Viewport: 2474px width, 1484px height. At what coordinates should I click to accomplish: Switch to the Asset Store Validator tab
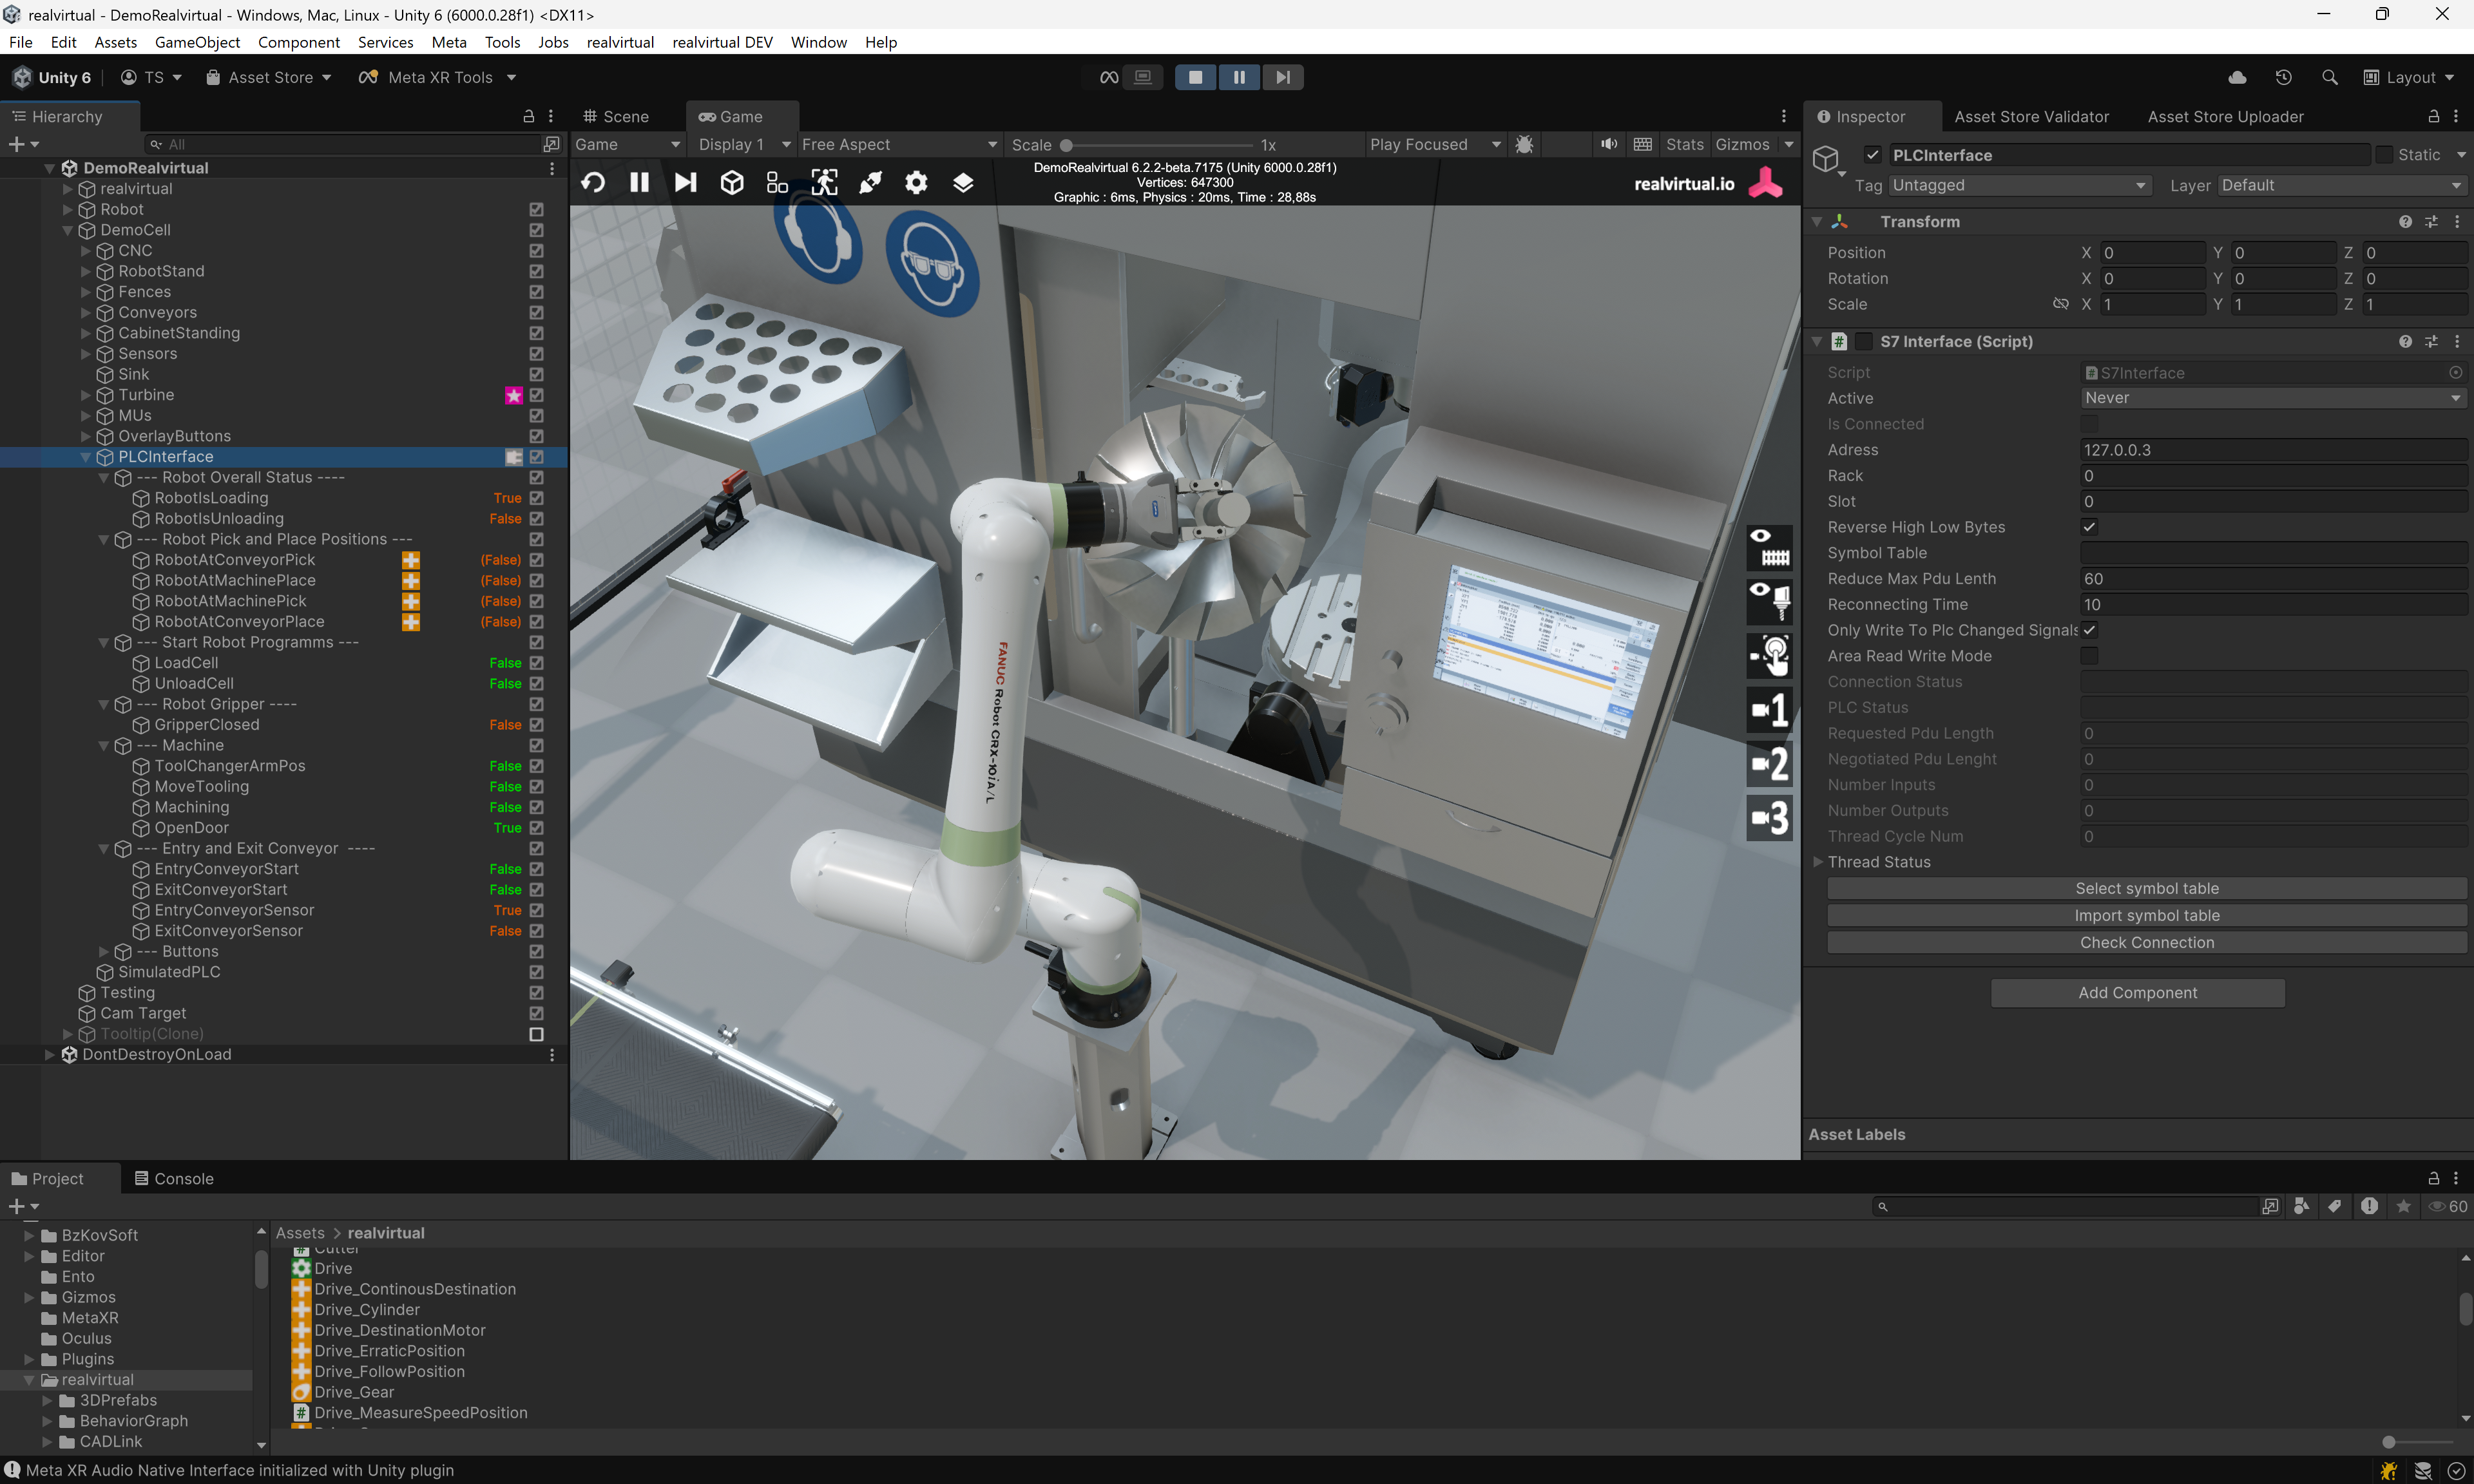coord(2031,116)
